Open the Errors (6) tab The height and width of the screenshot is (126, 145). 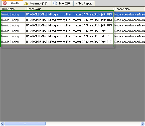pos(12,3)
